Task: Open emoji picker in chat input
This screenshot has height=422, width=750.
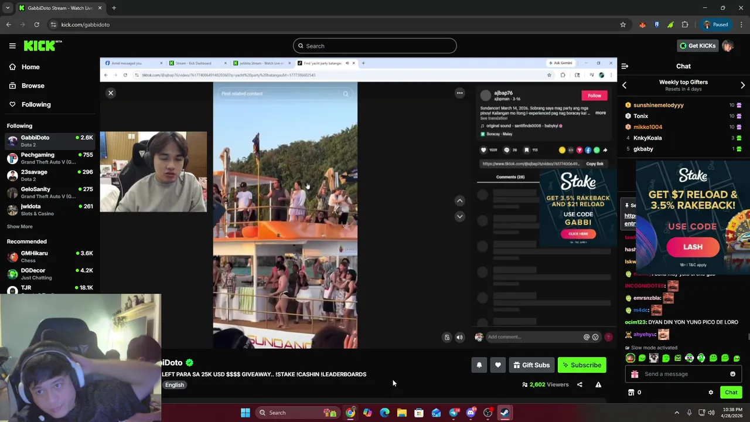Action: tap(732, 374)
